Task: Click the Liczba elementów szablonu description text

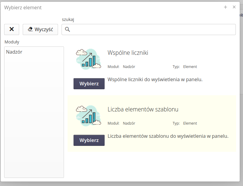Action: [168, 136]
